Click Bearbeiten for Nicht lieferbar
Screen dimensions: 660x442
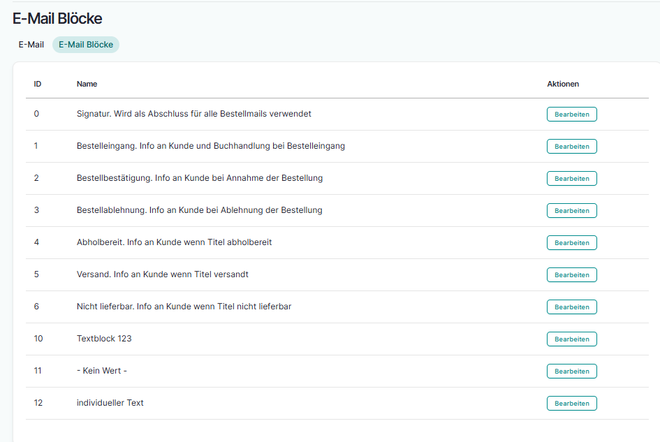coord(571,307)
